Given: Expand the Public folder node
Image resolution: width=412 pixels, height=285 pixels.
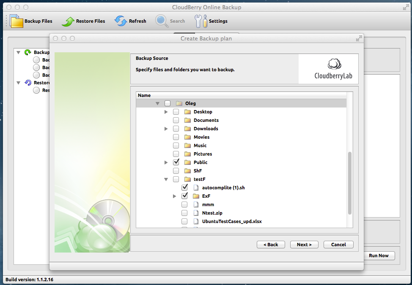Looking at the screenshot, I should click(166, 162).
